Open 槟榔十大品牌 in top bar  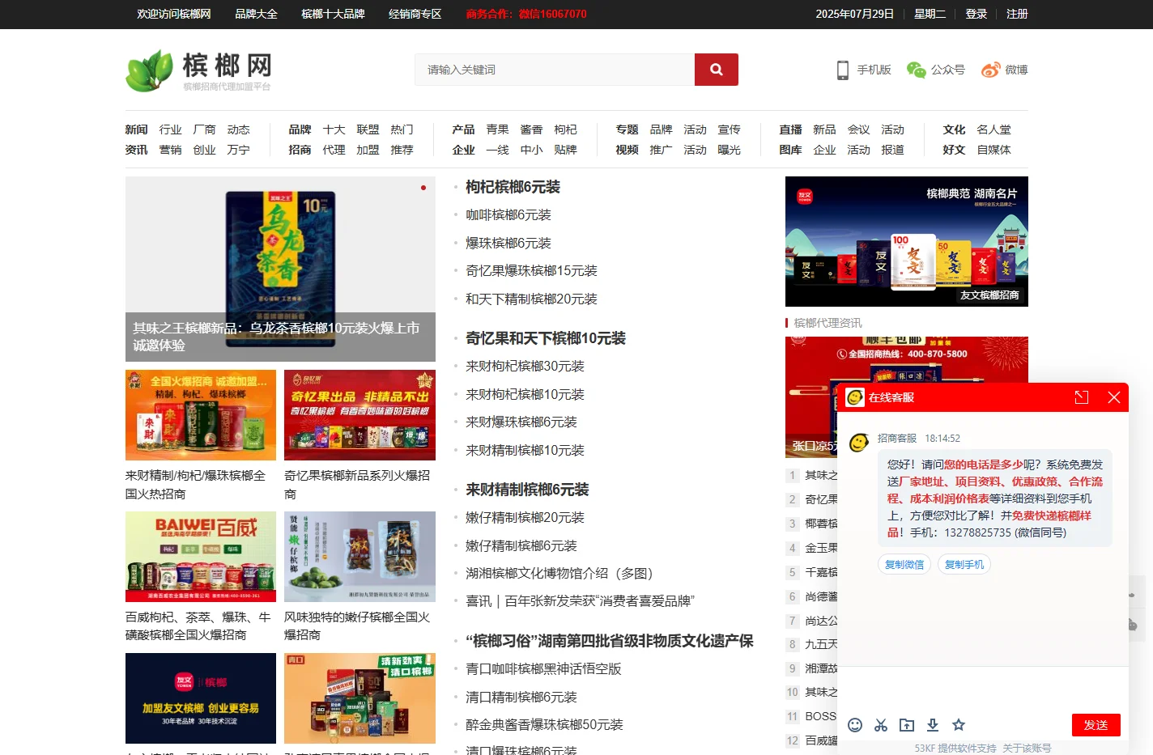[x=333, y=14]
